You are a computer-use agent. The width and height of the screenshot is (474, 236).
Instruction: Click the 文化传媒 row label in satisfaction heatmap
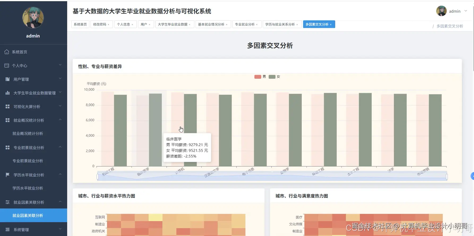coord(296,224)
